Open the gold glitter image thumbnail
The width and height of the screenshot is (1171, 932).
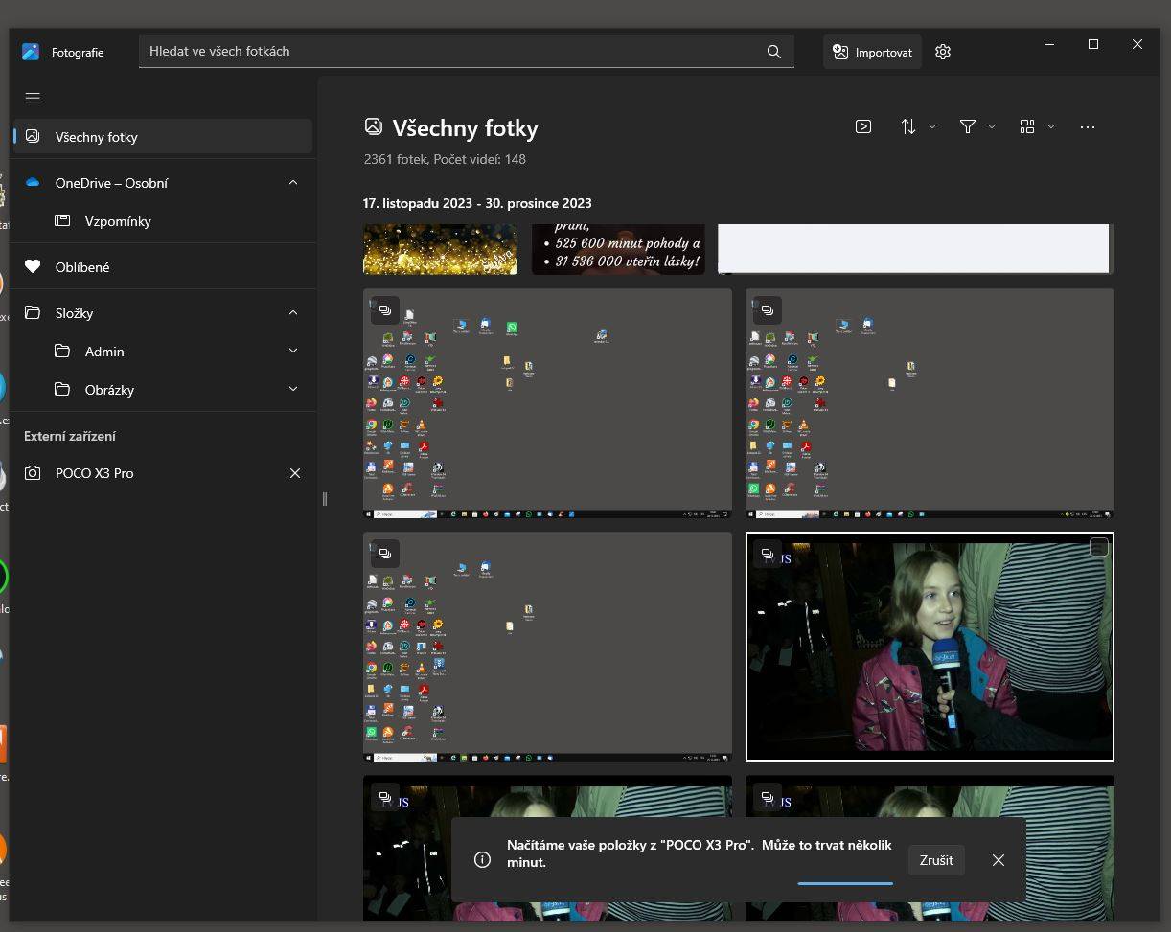click(x=440, y=249)
